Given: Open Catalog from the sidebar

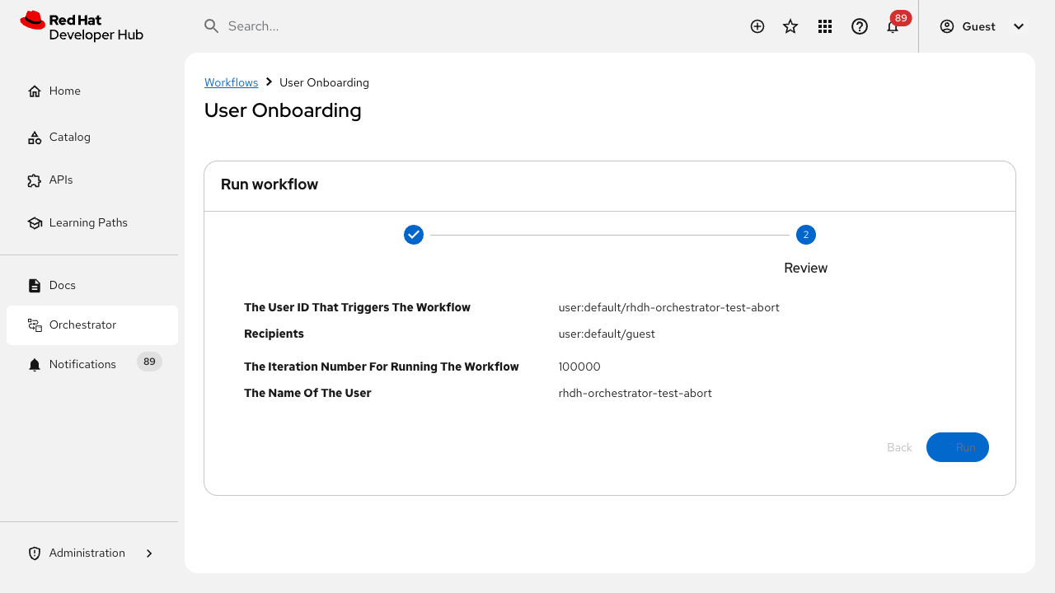Looking at the screenshot, I should coord(70,137).
